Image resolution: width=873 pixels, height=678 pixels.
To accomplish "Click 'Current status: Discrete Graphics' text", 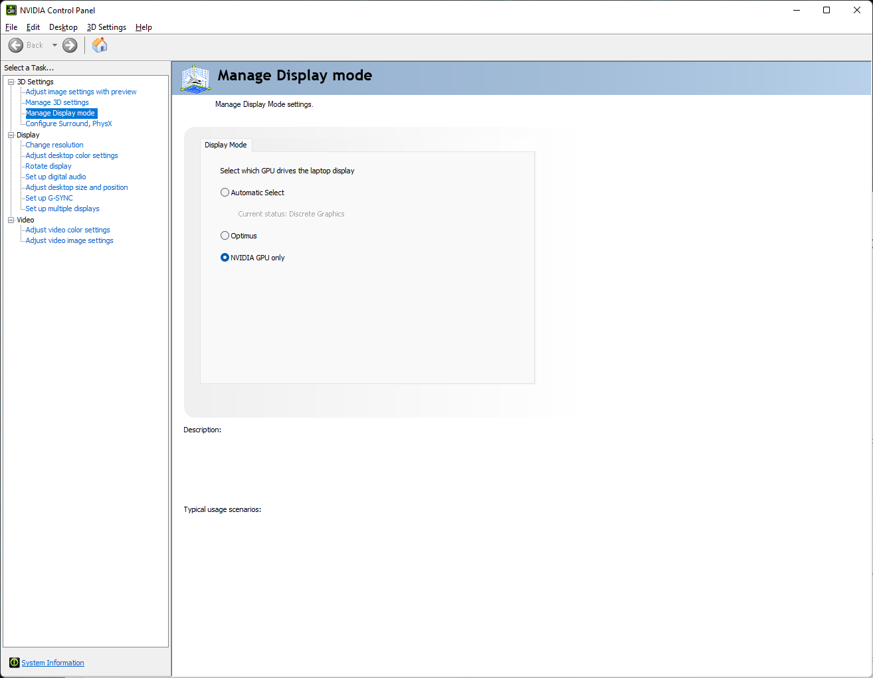I will click(x=291, y=214).
